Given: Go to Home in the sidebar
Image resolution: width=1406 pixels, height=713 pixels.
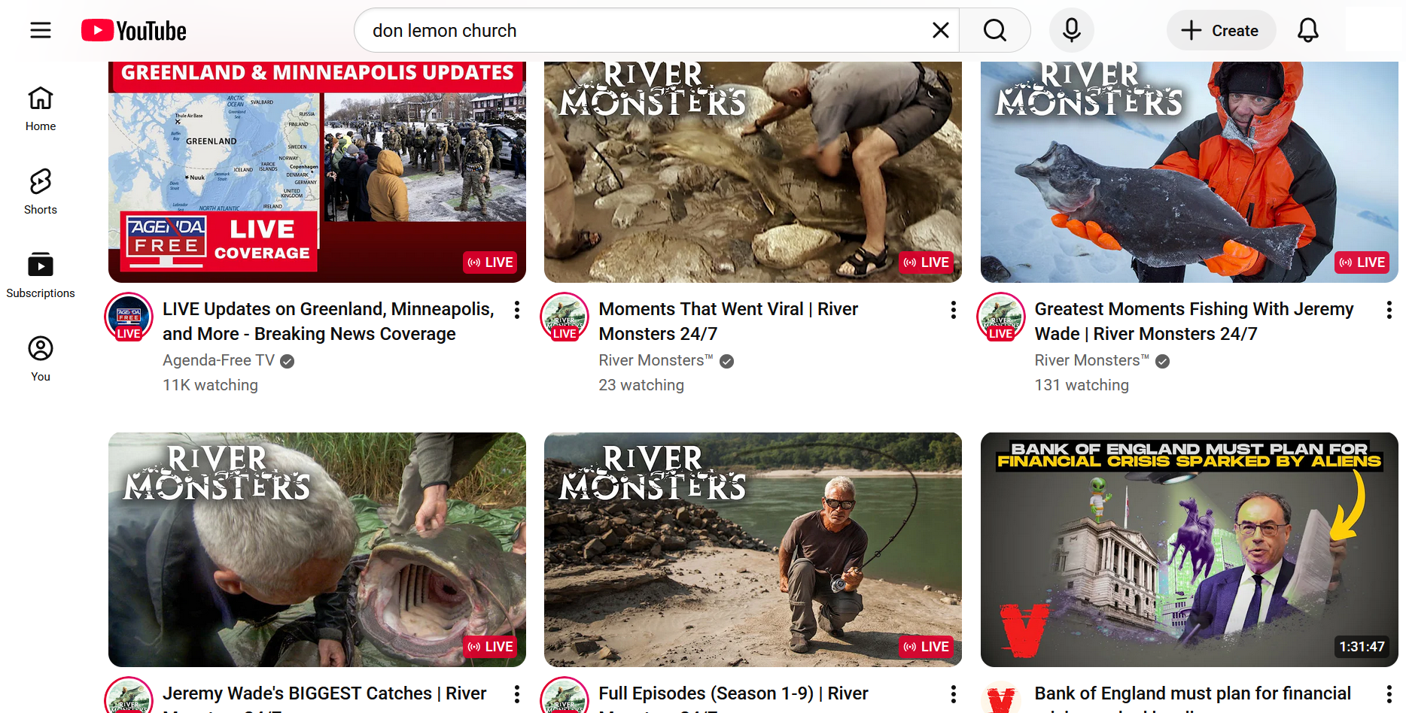Looking at the screenshot, I should pos(41,108).
